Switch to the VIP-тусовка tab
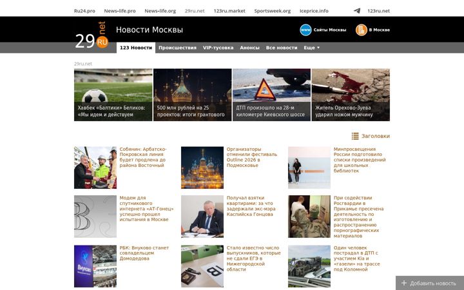464x290 pixels. (x=218, y=48)
